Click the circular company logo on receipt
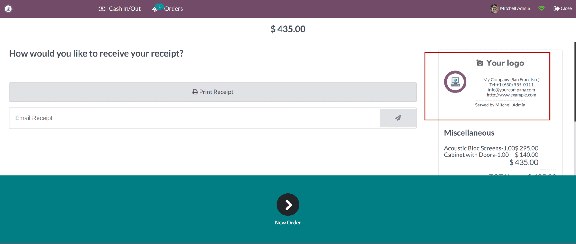The width and height of the screenshot is (576, 244). (455, 82)
